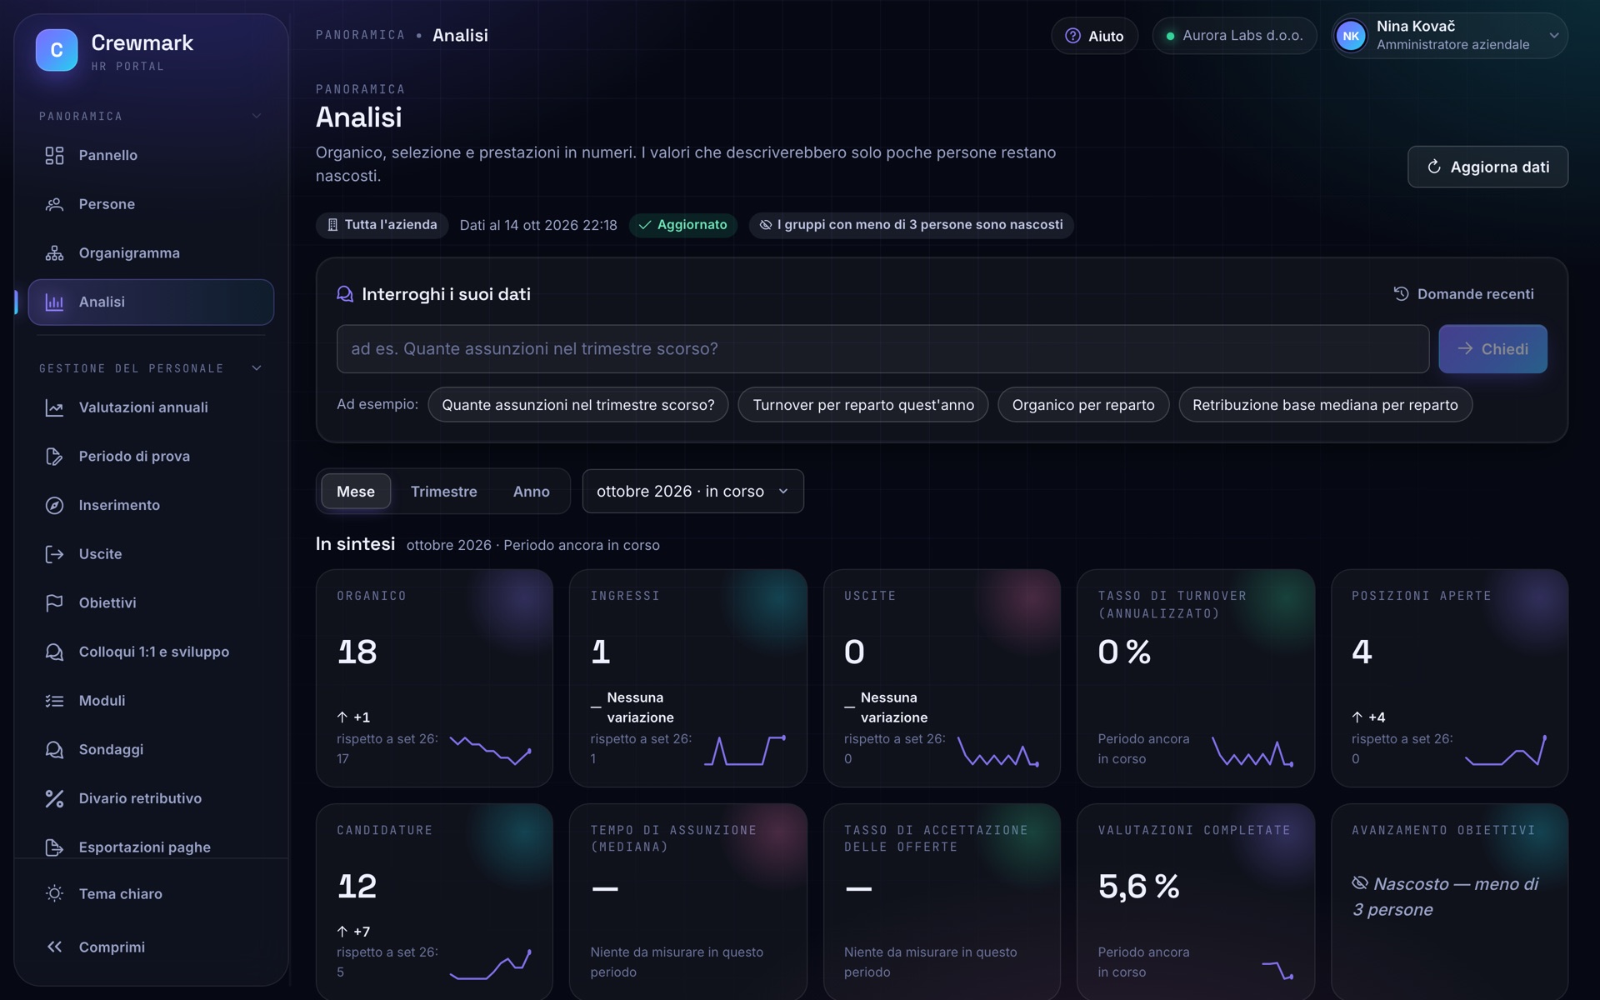Open the Organico 18 summary card
The width and height of the screenshot is (1600, 1000).
(434, 678)
